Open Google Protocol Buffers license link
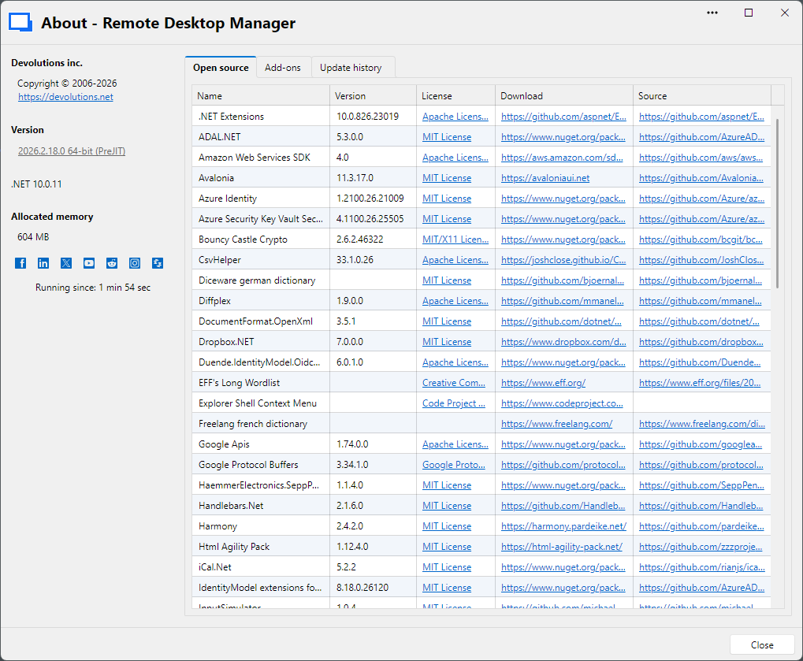 (453, 465)
